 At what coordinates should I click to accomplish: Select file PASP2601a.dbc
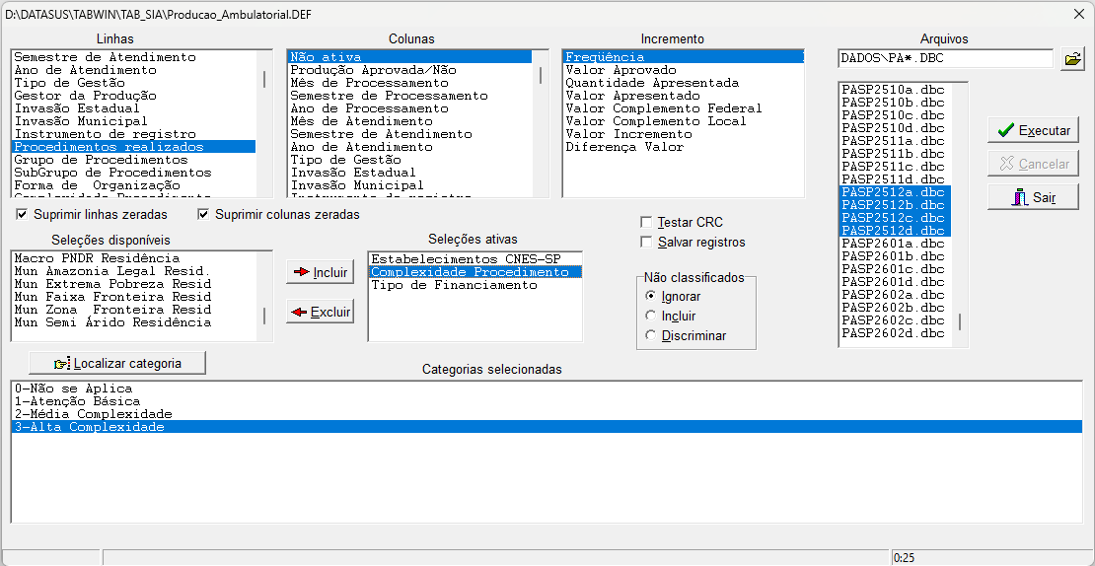(896, 243)
